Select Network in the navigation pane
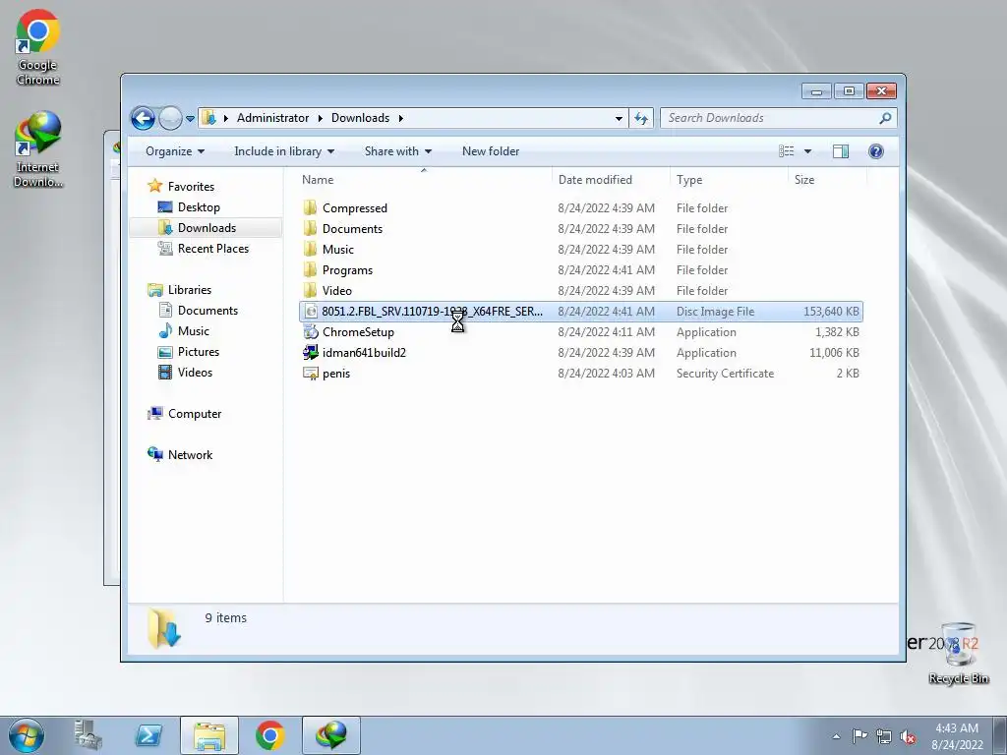1007x755 pixels. [190, 455]
